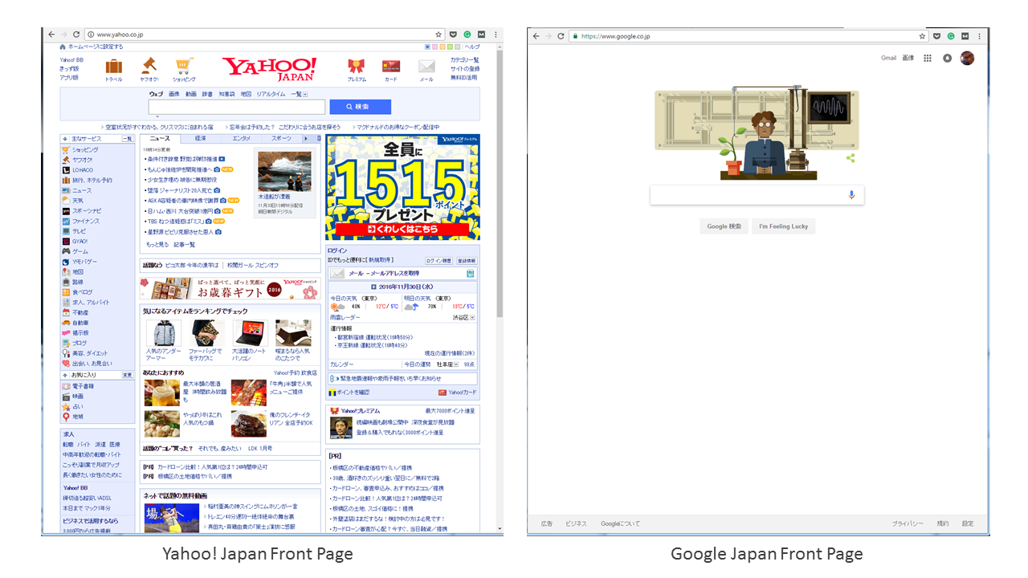The width and height of the screenshot is (1028, 578).
Task: Click the お歳暮ギフト gift banner
Action: click(229, 289)
